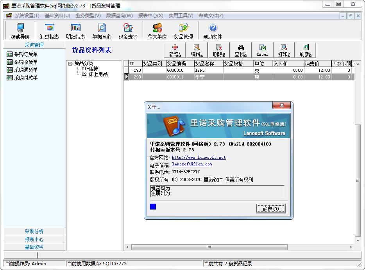Click the horizontal scrollbar left arrow
The width and height of the screenshot is (365, 270).
(x=127, y=247)
